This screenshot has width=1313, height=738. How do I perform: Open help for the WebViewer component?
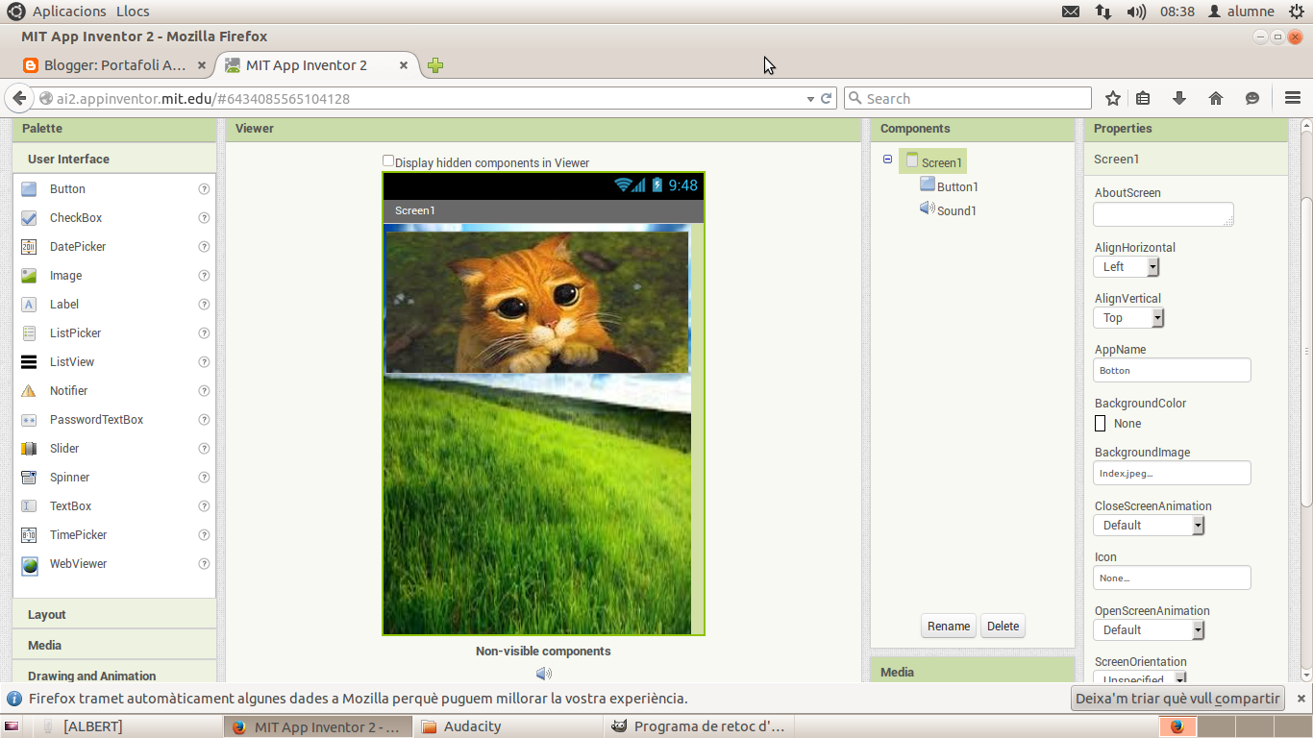click(x=204, y=564)
